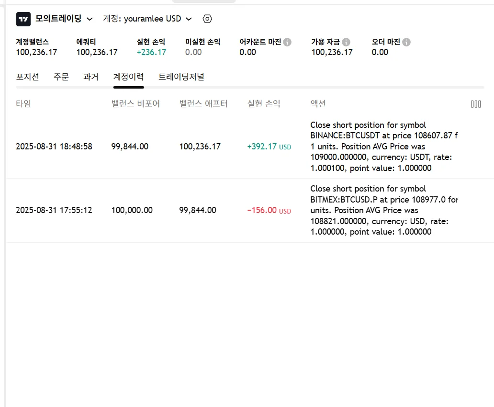
Task: Click the TradingView logo icon
Action: (23, 19)
